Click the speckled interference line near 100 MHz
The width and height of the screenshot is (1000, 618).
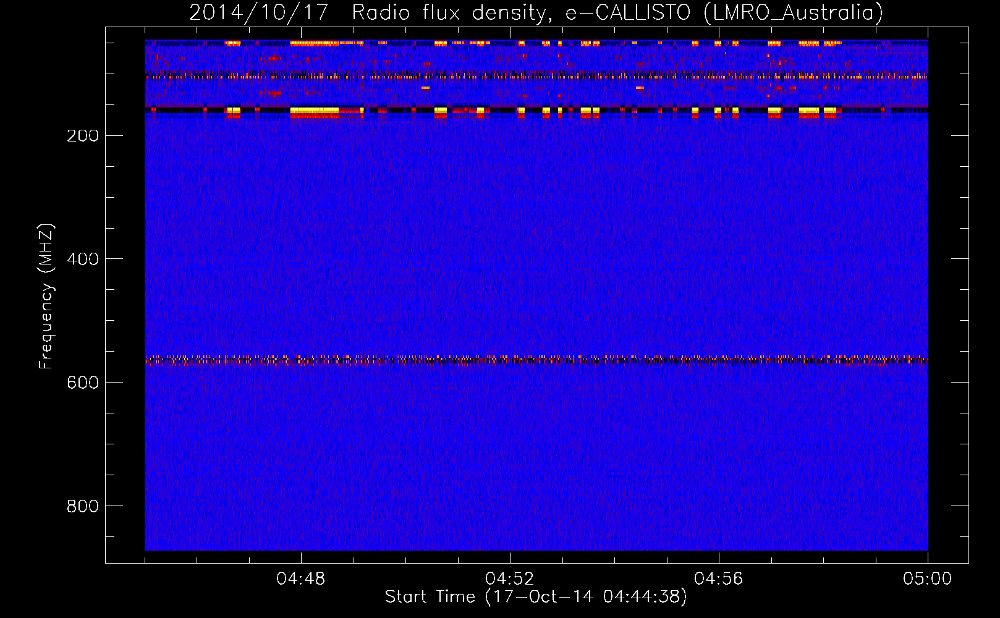pyautogui.click(x=536, y=76)
